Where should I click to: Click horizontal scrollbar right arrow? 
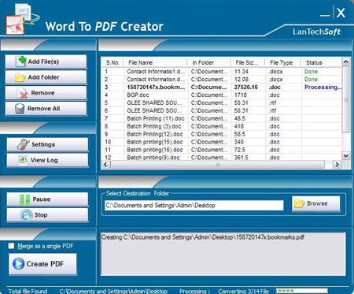[x=337, y=165]
